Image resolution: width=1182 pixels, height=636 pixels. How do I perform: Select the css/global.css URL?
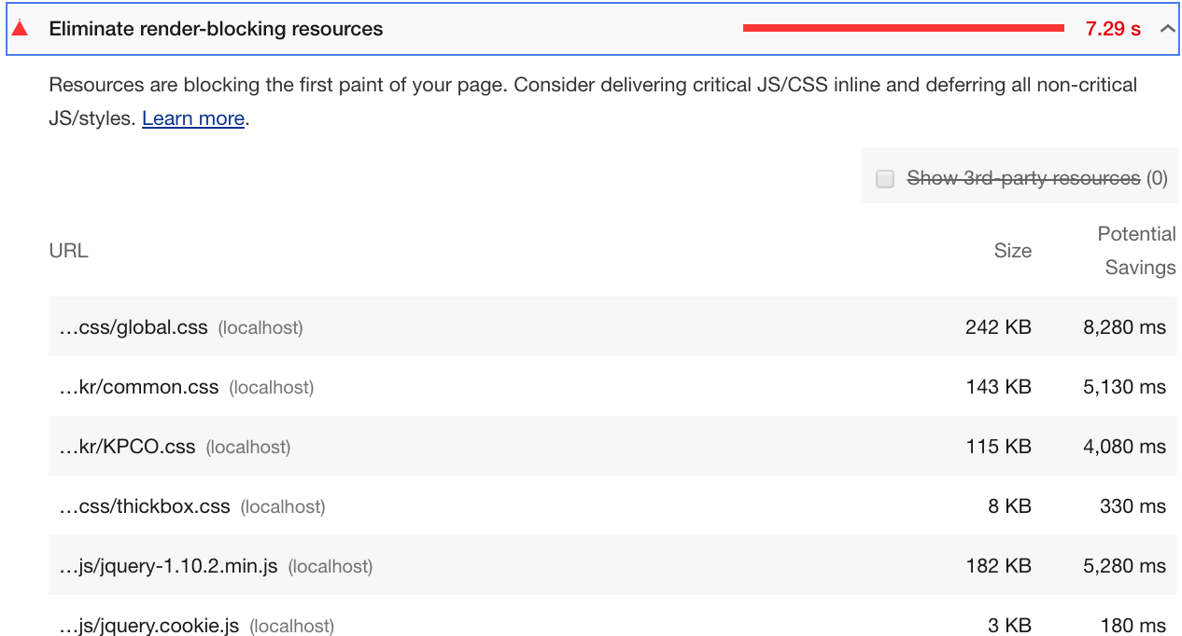click(134, 327)
